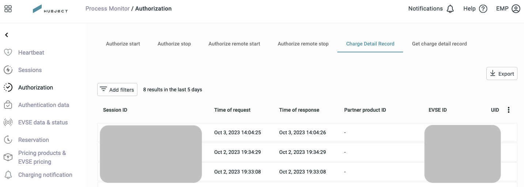This screenshot has width=524, height=187.
Task: Click the Time of request column header
Action: coord(232,110)
